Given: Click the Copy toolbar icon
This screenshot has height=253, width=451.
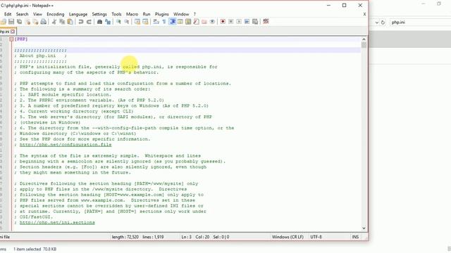Looking at the screenshot, I should pyautogui.click(x=62, y=22).
